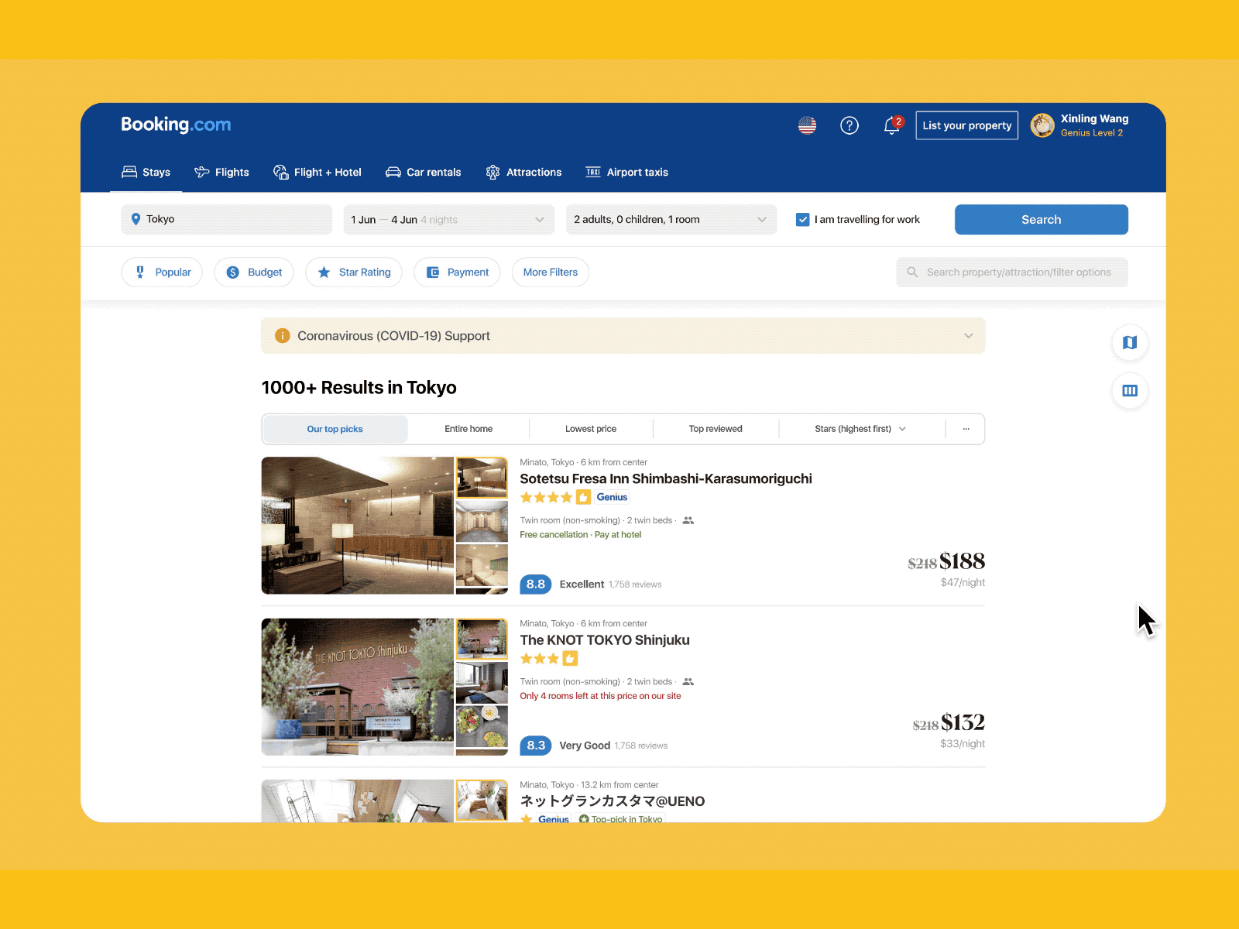Click the 'Very Good' rating text
1239x929 pixels.
click(x=585, y=746)
